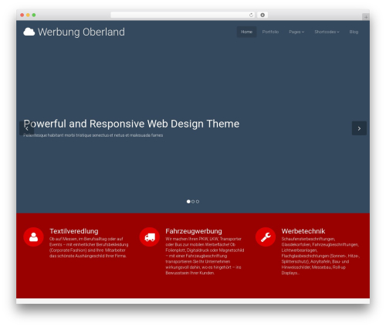Select the second slider pagination dot
The height and width of the screenshot is (327, 386).
pos(193,202)
